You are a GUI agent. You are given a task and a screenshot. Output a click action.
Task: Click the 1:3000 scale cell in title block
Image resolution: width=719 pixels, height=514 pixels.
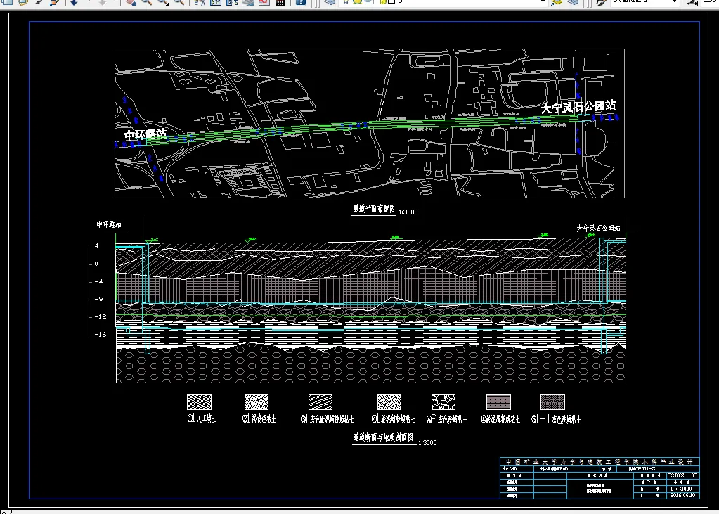(682, 489)
